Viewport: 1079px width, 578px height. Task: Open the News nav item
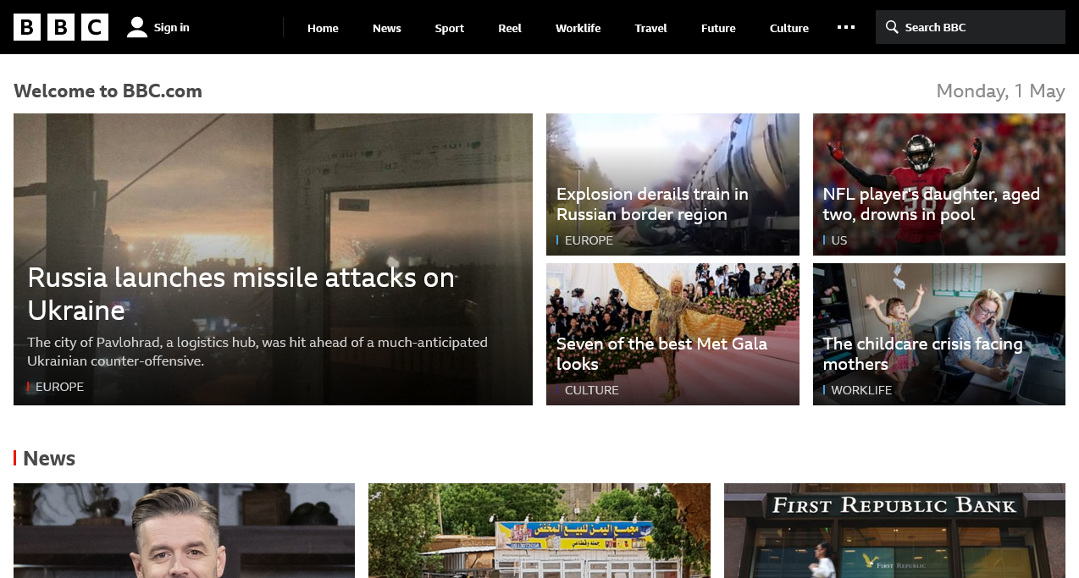[387, 28]
